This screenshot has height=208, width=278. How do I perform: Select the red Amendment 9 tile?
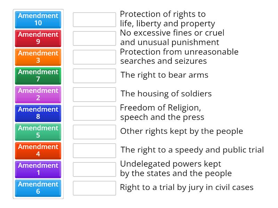tap(38, 38)
